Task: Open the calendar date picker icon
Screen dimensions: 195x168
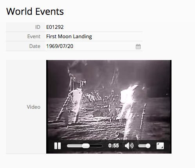Action: tap(138, 46)
